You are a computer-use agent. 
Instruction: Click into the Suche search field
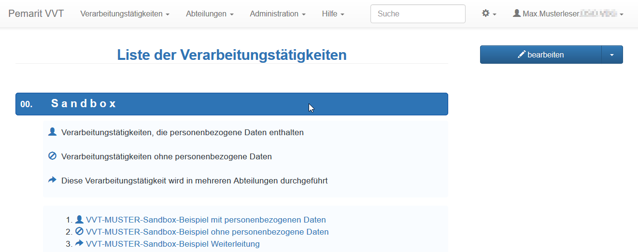coord(418,14)
